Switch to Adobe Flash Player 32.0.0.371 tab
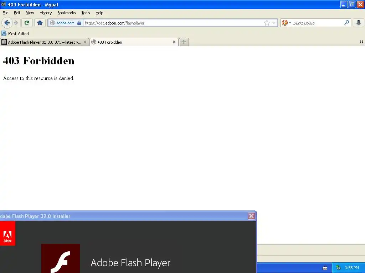The image size is (365, 273). click(x=45, y=42)
